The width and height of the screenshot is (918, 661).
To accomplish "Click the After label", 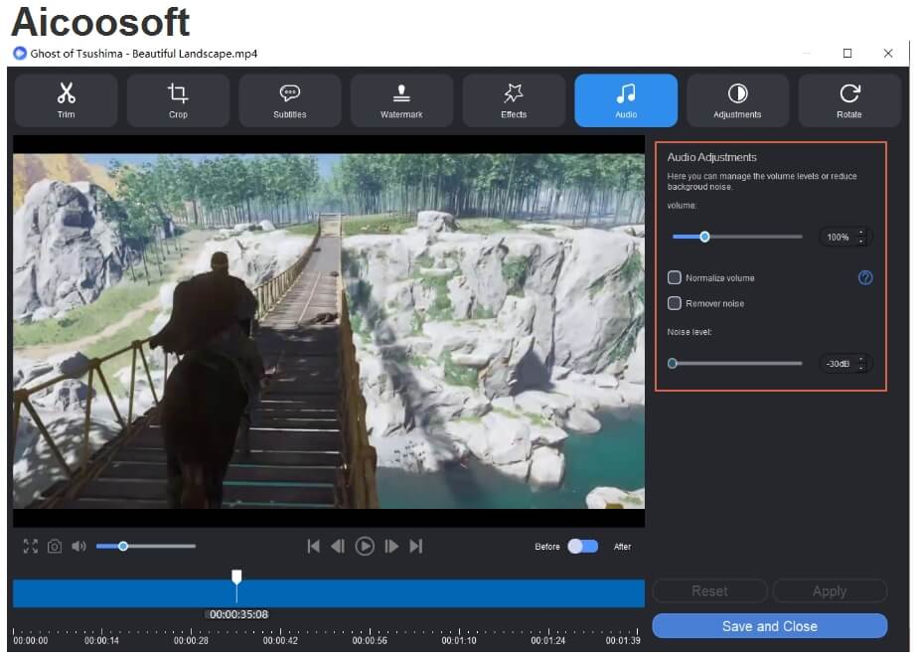I will [x=622, y=546].
